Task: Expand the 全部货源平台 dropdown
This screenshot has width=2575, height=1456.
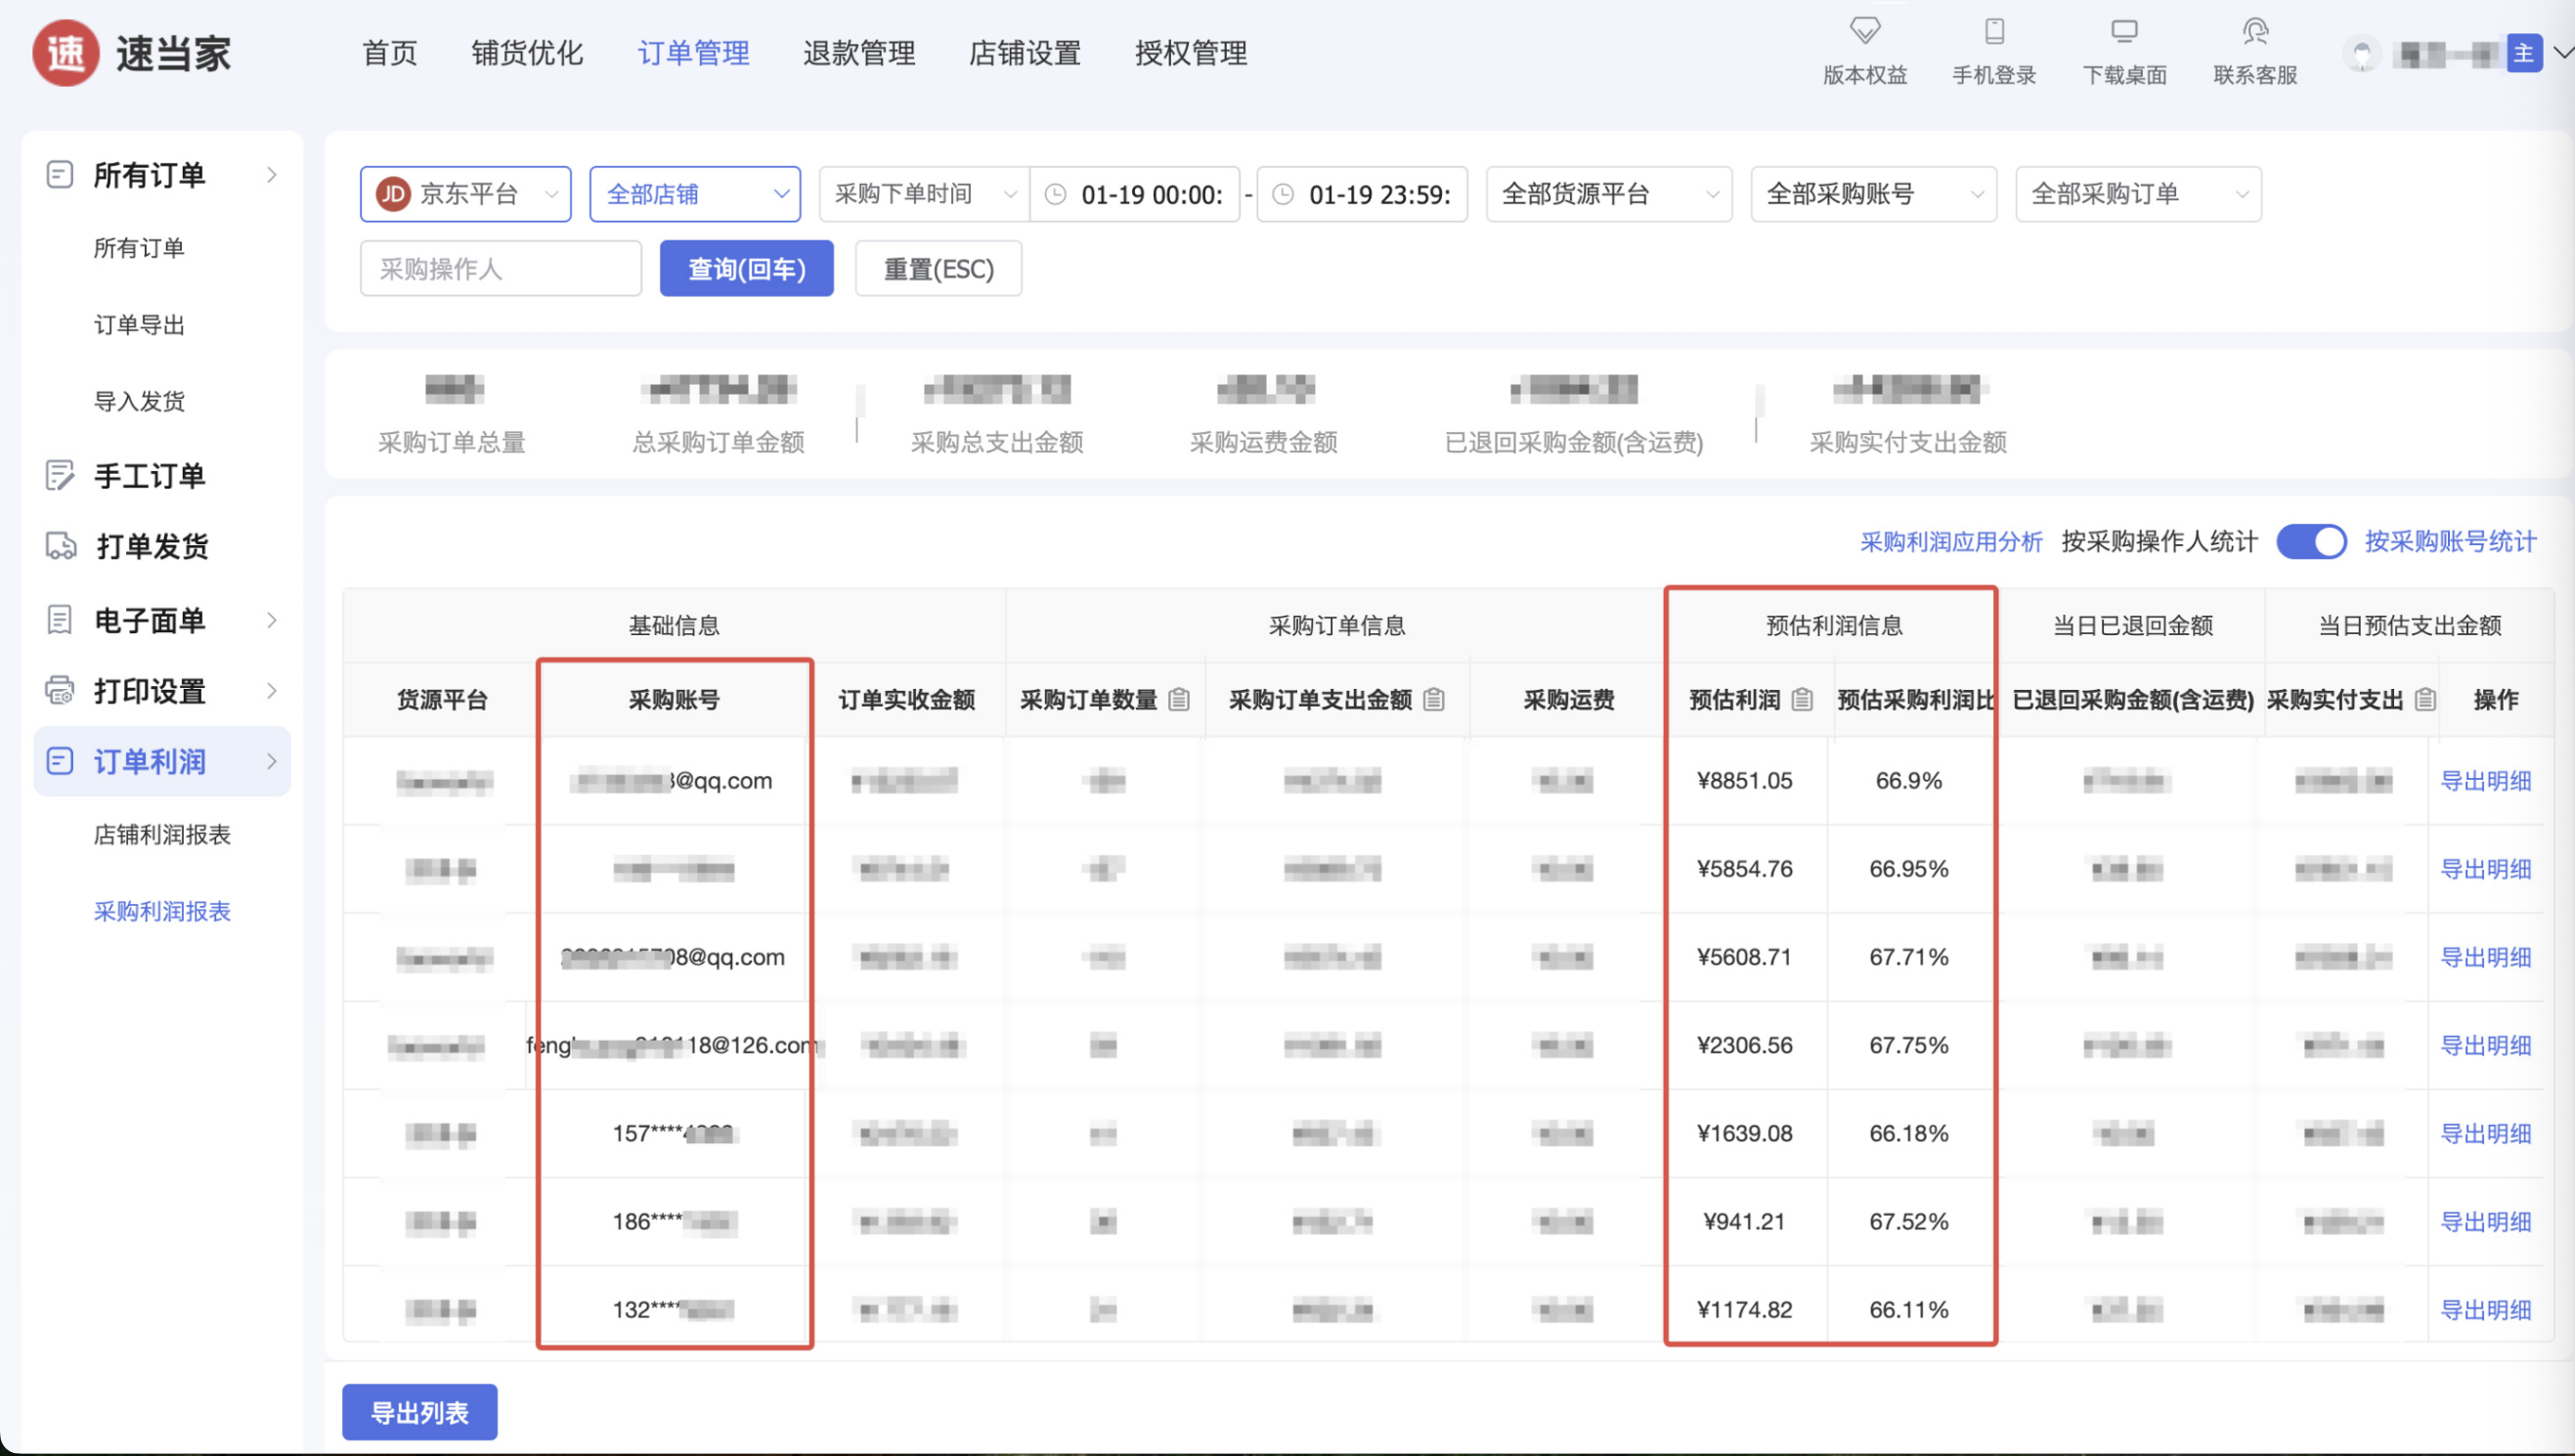Action: coord(1608,194)
